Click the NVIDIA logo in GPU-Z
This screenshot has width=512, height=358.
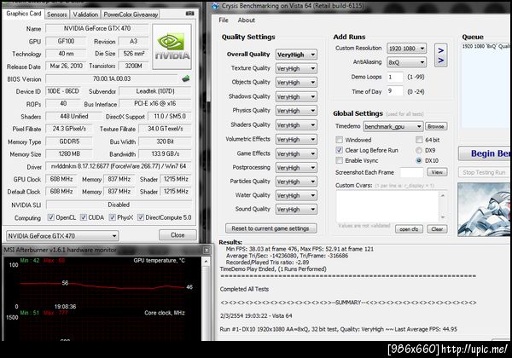tap(172, 47)
